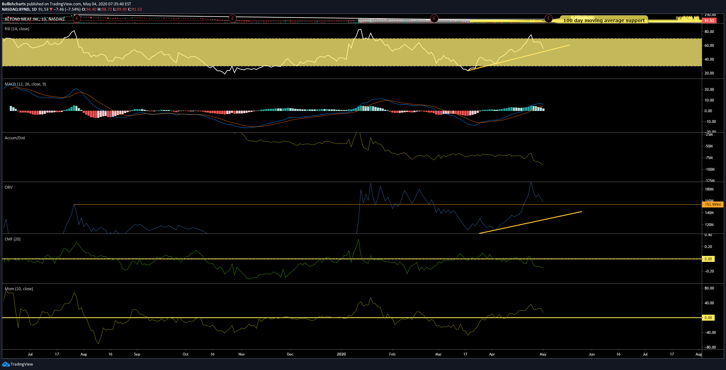Click the Oct label on the time axis
This screenshot has width=726, height=370.
pos(186,354)
